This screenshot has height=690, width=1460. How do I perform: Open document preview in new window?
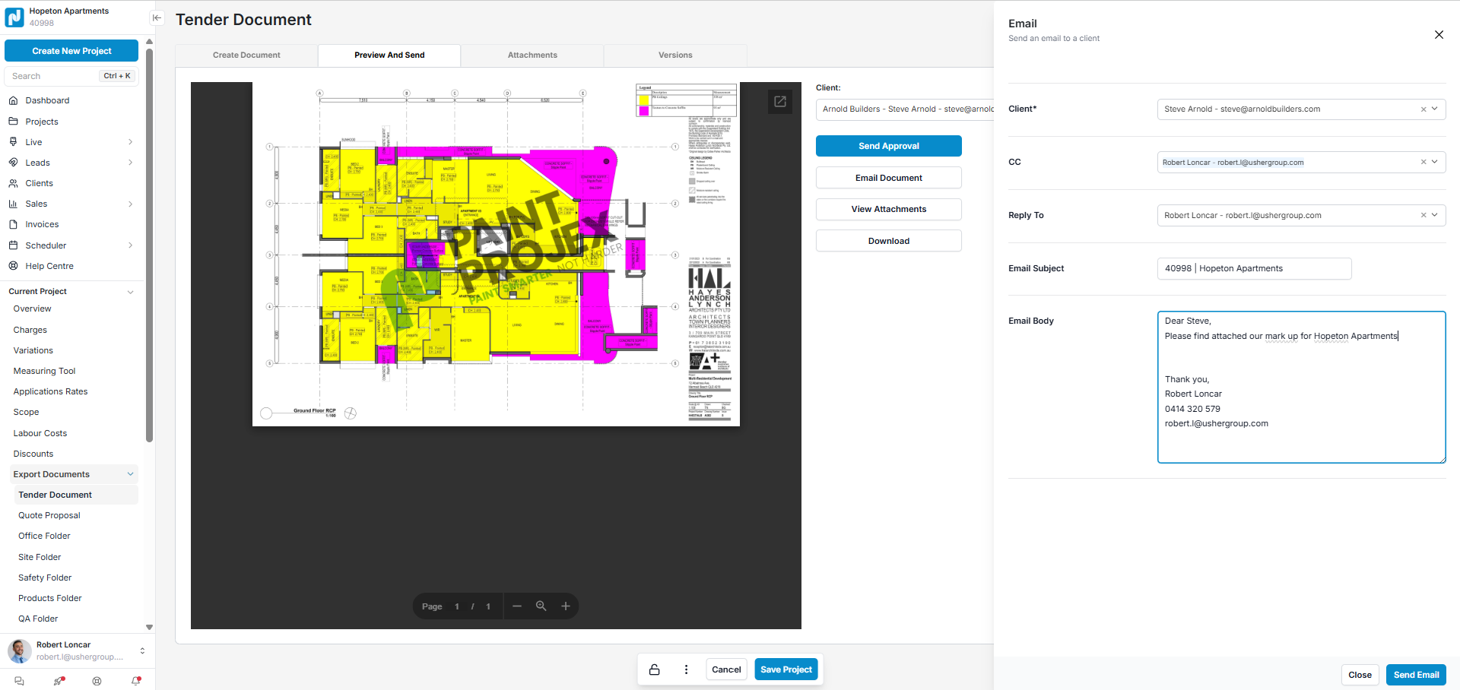click(779, 102)
